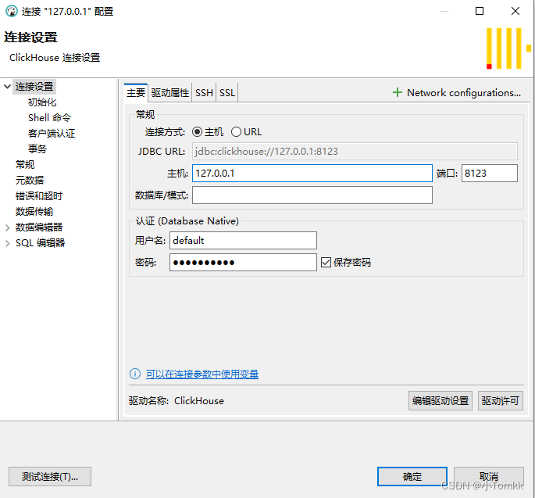Switch to the 主要 tab
The width and height of the screenshot is (535, 498).
click(x=136, y=92)
